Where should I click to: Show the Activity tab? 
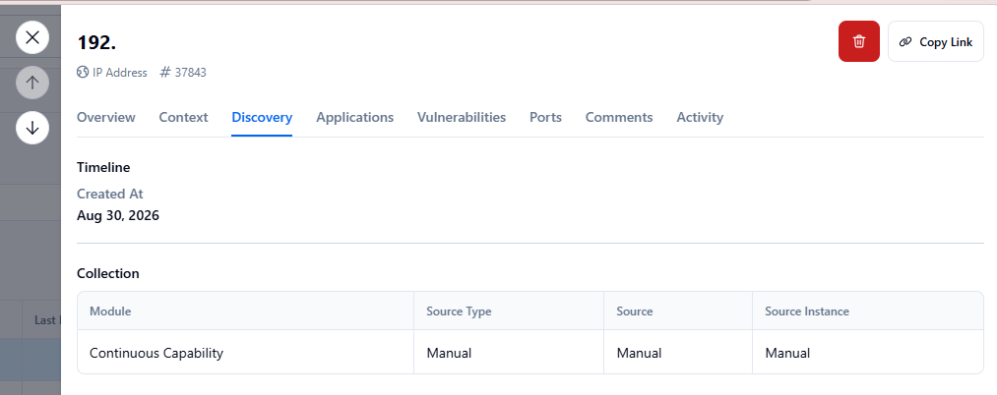click(700, 118)
